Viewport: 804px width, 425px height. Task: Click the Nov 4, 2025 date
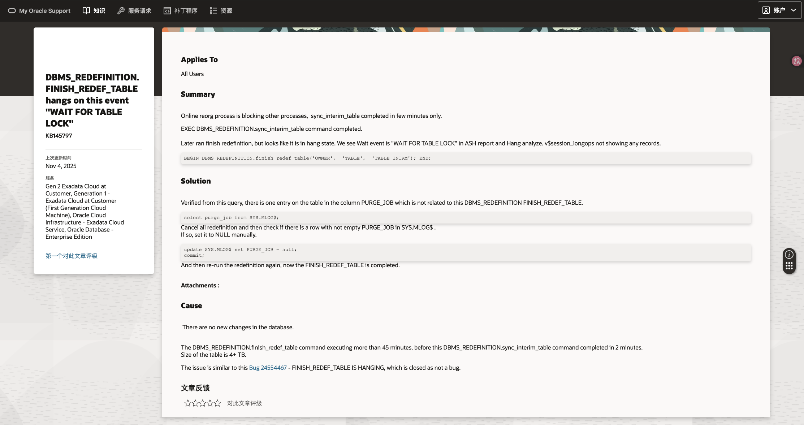point(61,166)
